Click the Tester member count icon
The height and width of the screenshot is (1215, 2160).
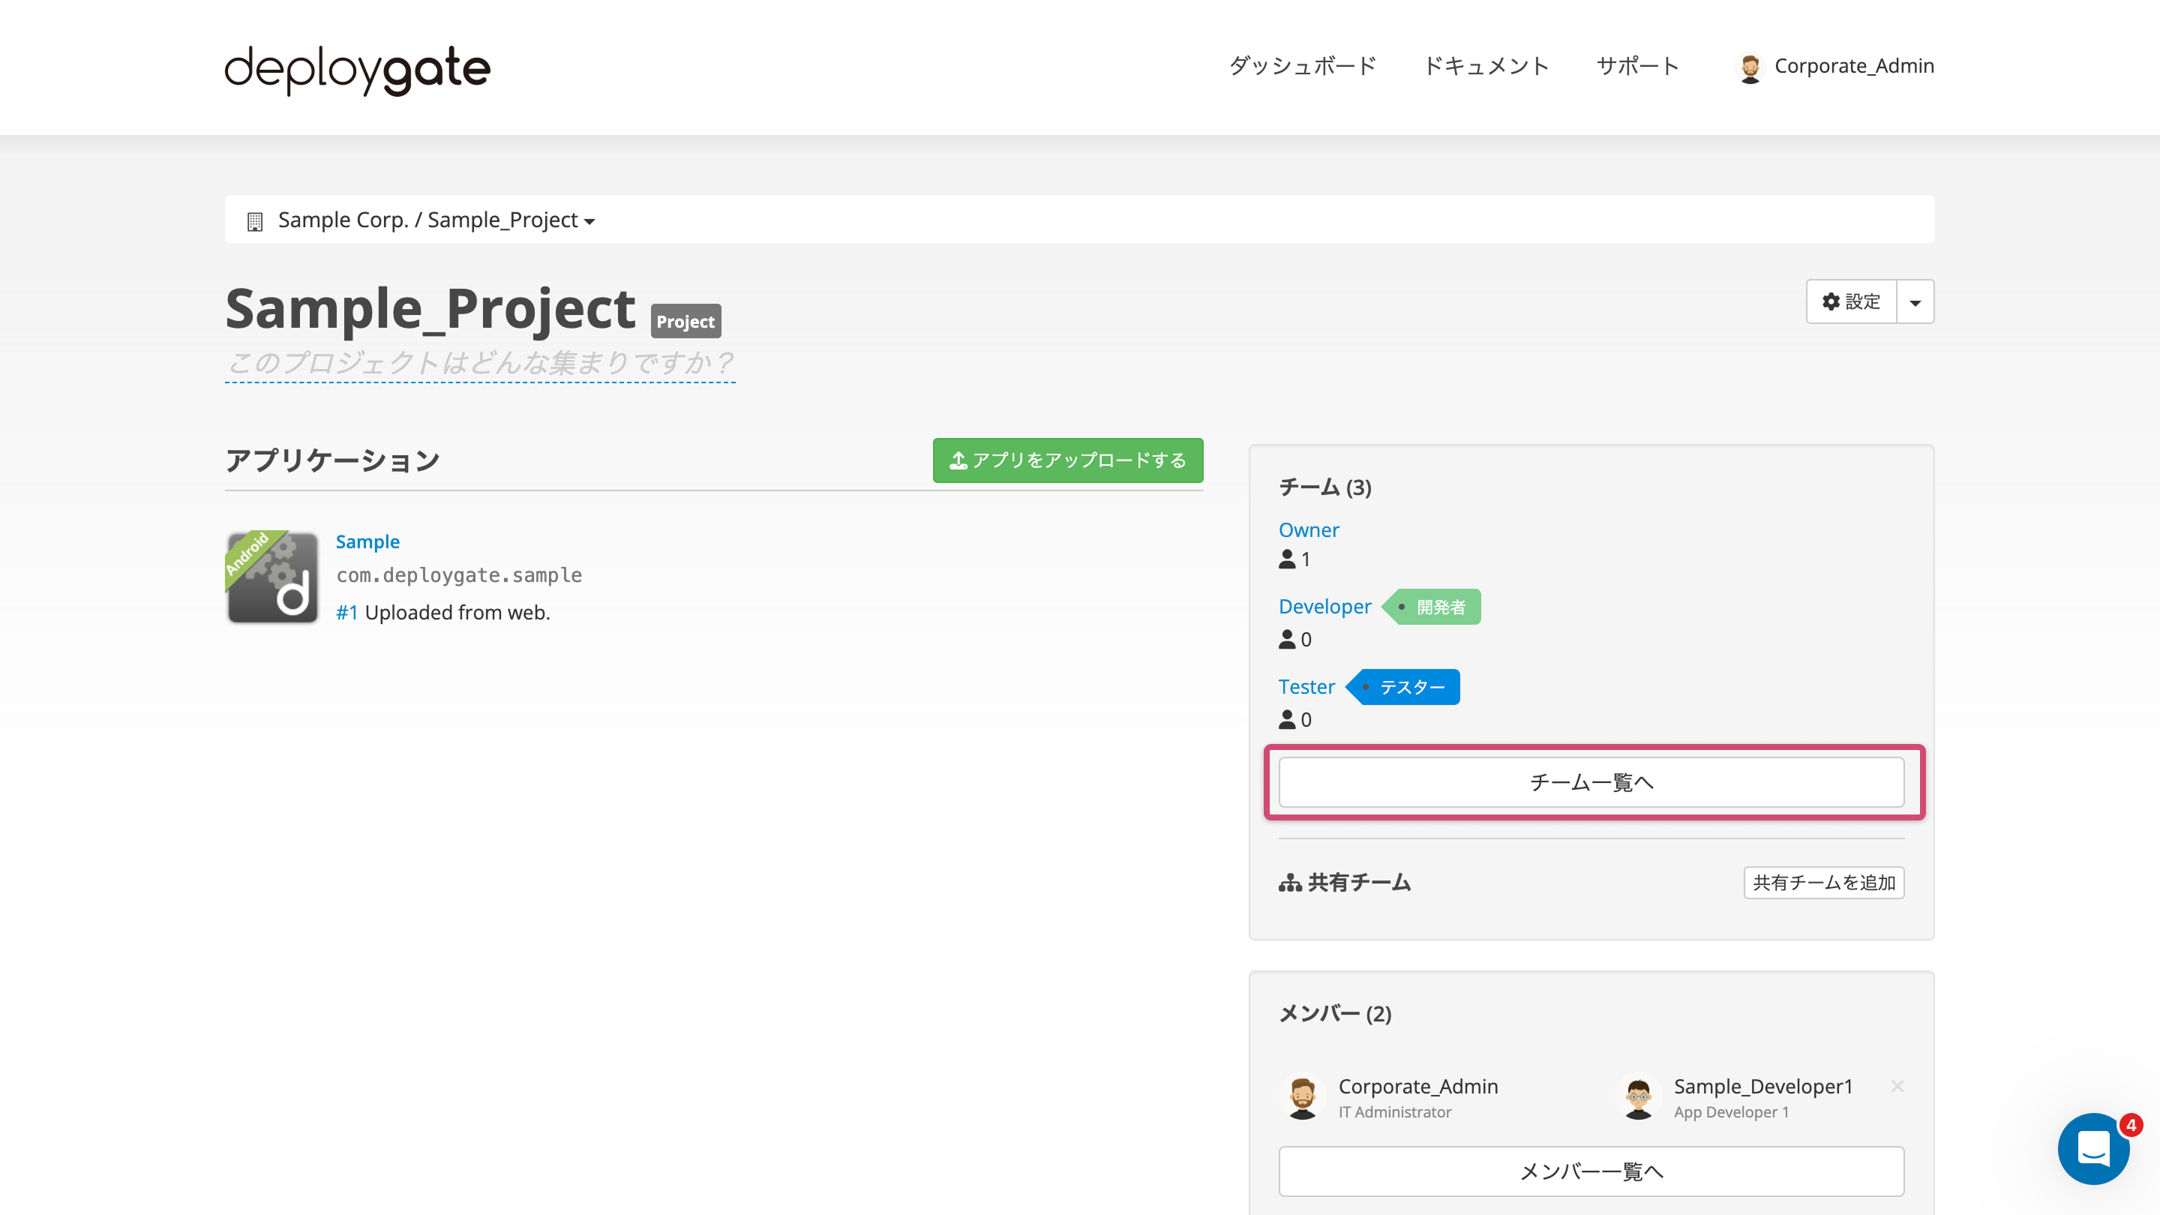(1287, 720)
